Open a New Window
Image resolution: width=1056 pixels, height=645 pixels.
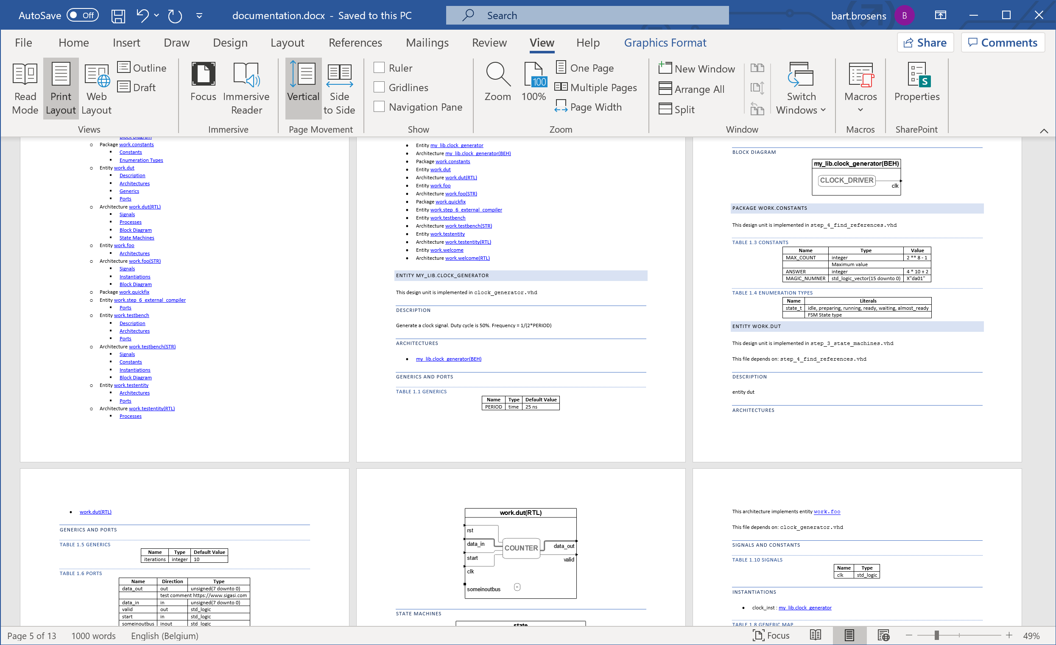click(697, 69)
